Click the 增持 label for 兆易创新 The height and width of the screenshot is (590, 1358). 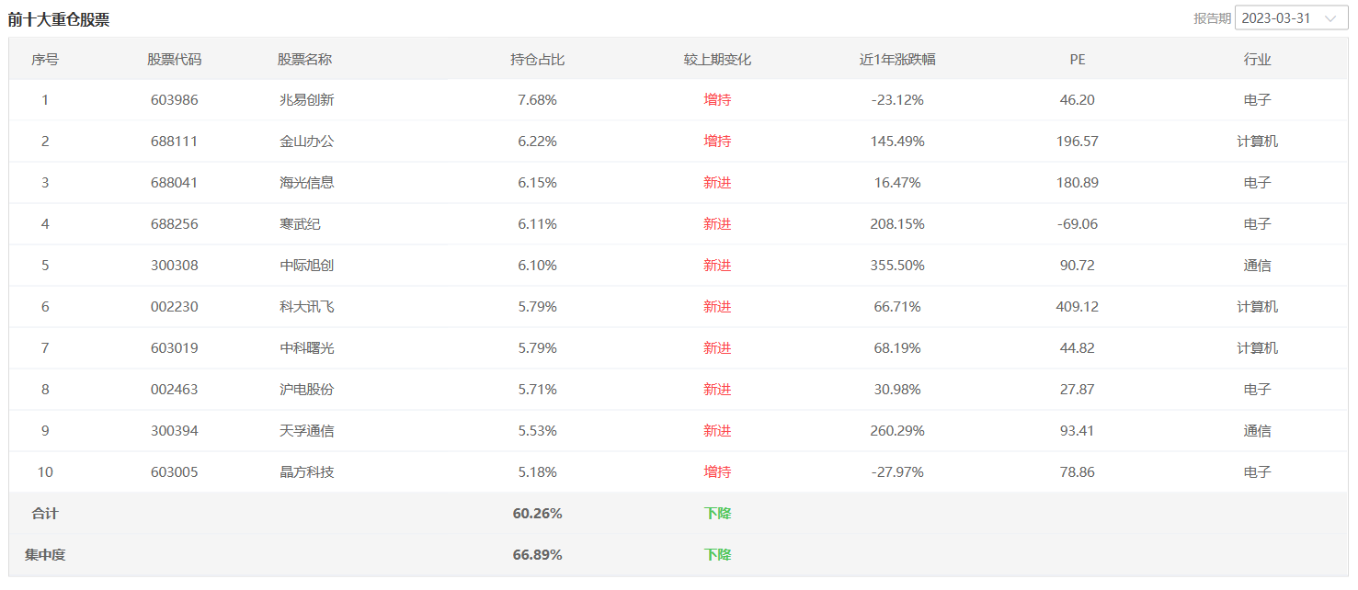pos(717,100)
